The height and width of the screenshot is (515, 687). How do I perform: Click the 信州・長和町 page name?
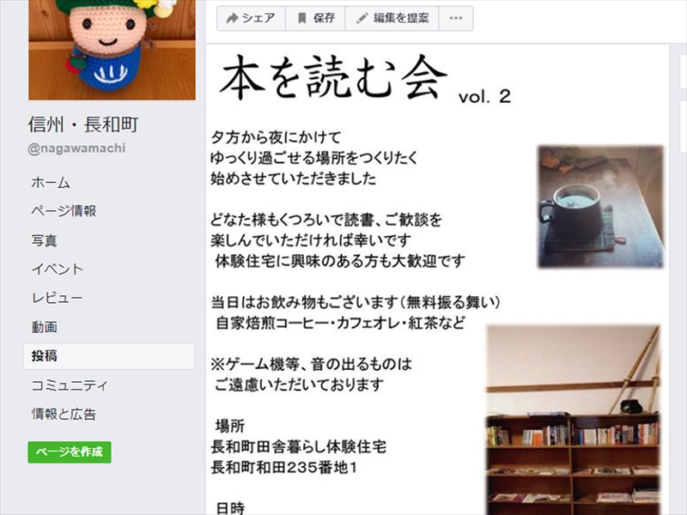pyautogui.click(x=83, y=124)
